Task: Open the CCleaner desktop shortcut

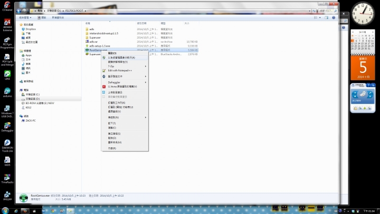Action: (7, 6)
